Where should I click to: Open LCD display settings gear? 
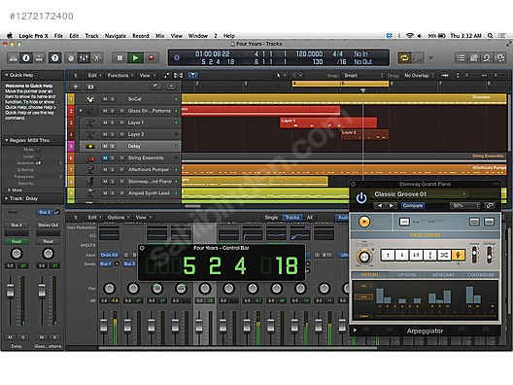coord(177,58)
